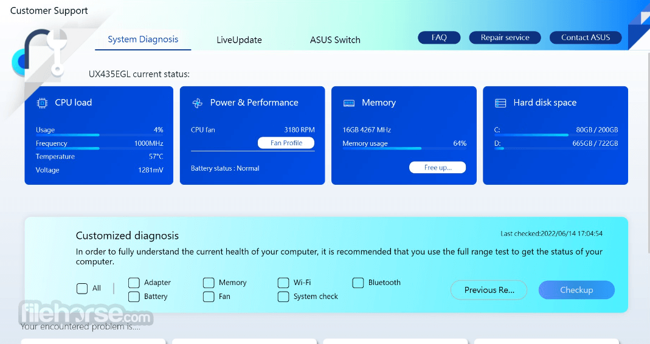
Task: Click the 1000MHz frequency value
Action: (x=149, y=143)
